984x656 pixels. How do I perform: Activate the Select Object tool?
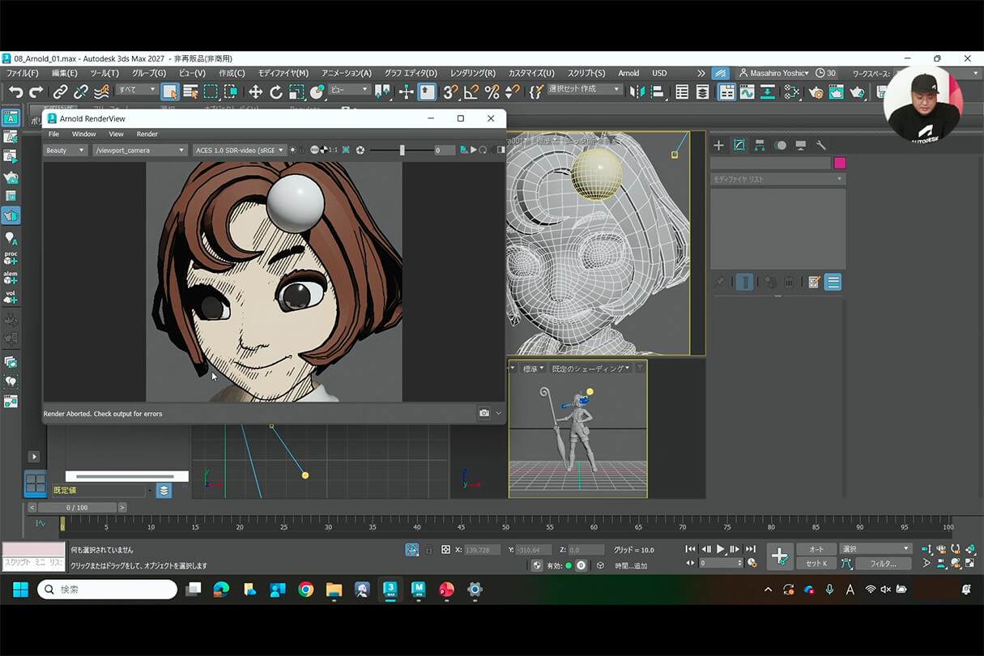(x=170, y=92)
